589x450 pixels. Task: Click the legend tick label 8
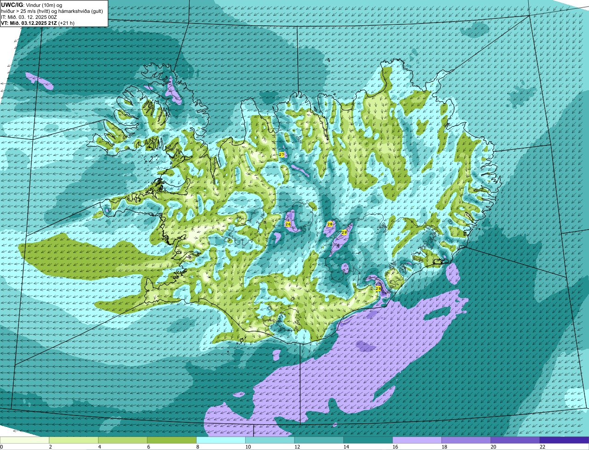coord(198,447)
